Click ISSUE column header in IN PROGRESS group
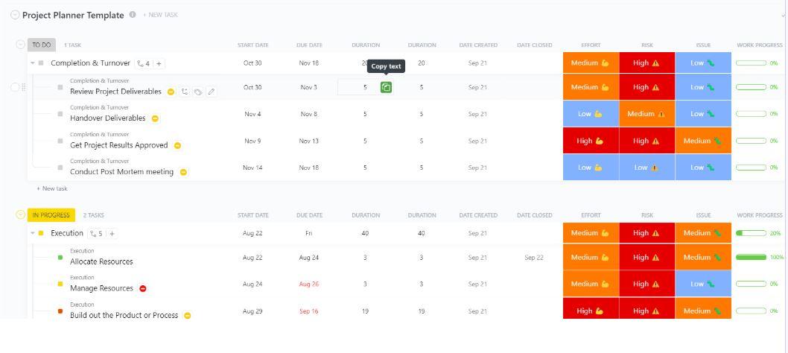Screen dimensions: 788x353 [703, 215]
